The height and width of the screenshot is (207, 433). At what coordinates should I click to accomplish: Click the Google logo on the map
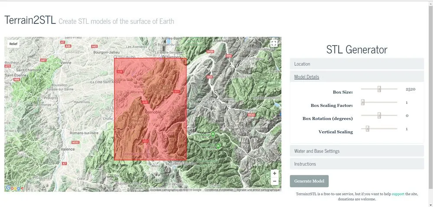click(x=15, y=188)
